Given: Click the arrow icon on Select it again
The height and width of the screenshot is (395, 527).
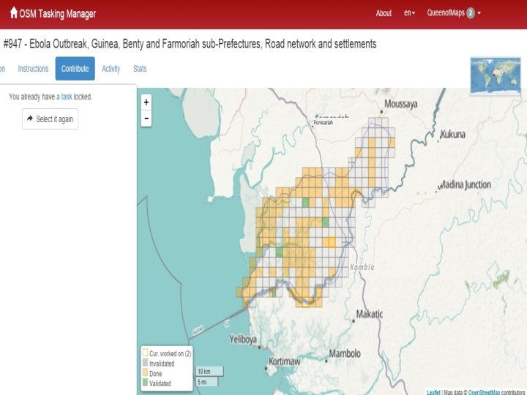Looking at the screenshot, I should (30, 118).
